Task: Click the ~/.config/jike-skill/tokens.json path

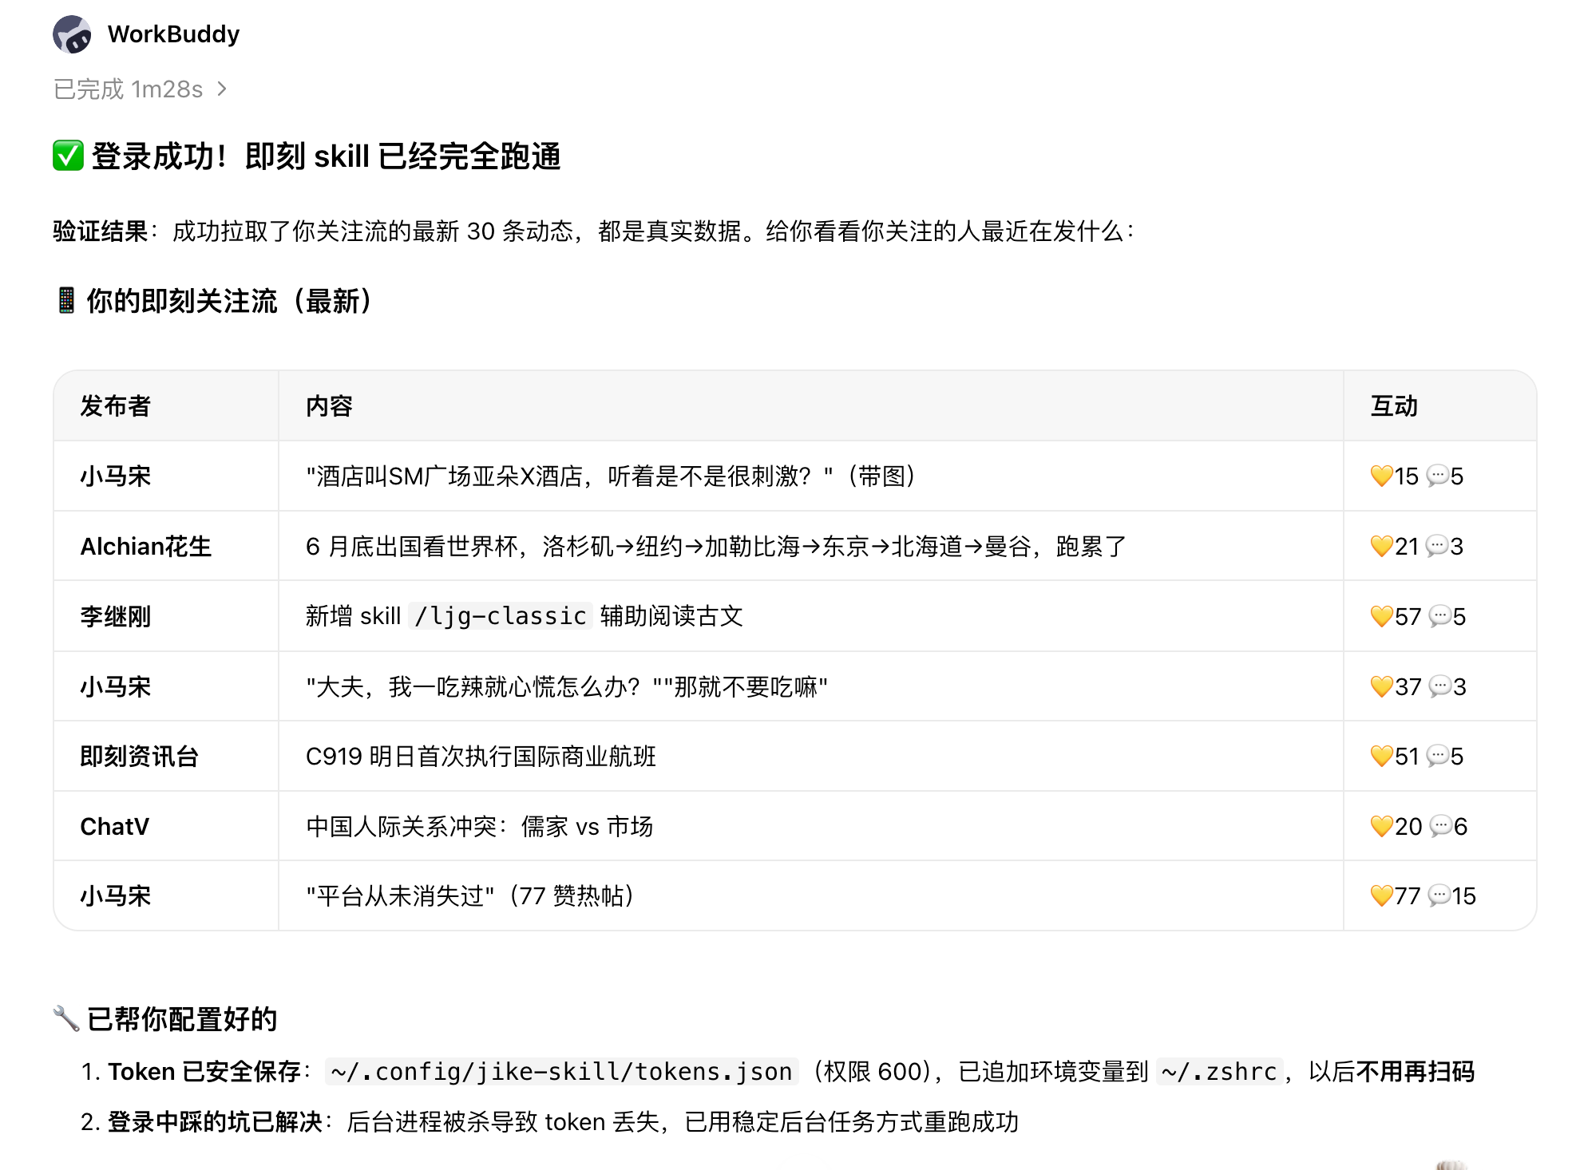Action: pos(562,1071)
